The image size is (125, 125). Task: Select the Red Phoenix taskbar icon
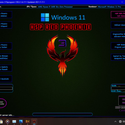(x=34, y=121)
